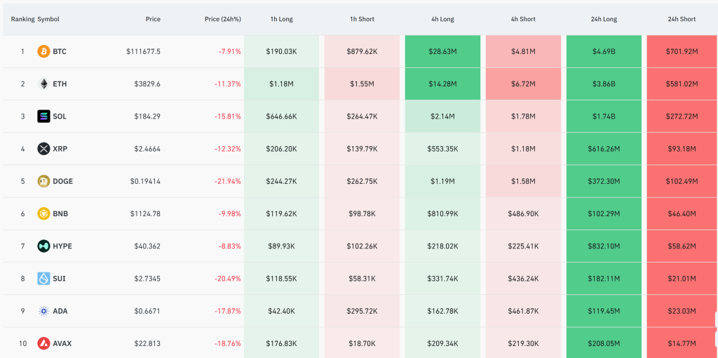718x358 pixels.
Task: Open the SUI water drop icon
Action: pyautogui.click(x=43, y=279)
